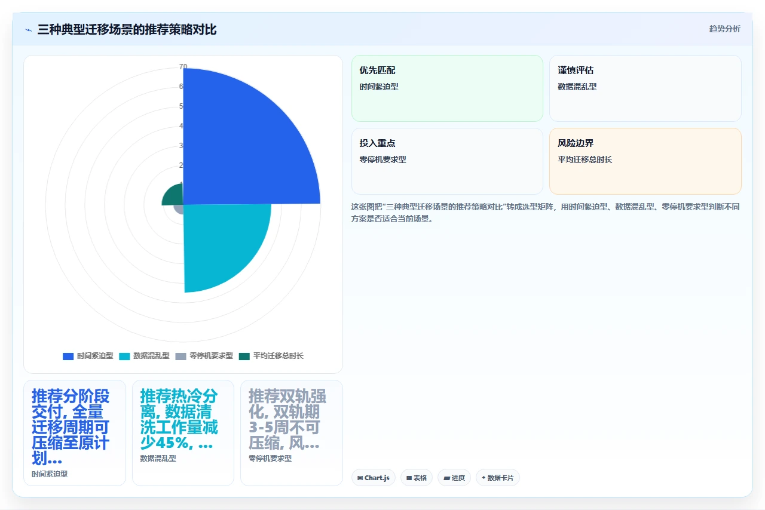Click the icon in the Chart.js tag
The image size is (765, 510).
click(x=360, y=478)
